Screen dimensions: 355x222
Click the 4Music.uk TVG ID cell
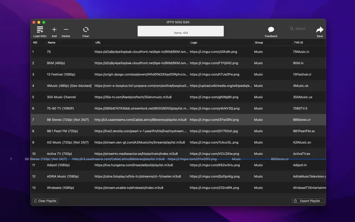pyautogui.click(x=301, y=86)
